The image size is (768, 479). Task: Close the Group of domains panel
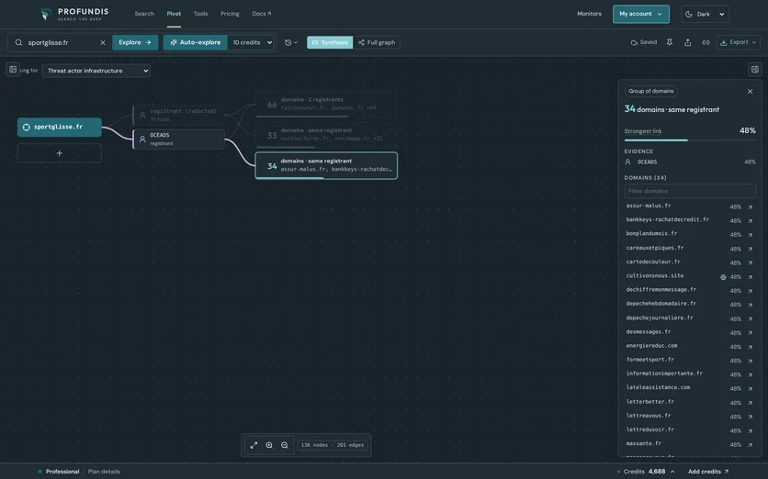(750, 92)
